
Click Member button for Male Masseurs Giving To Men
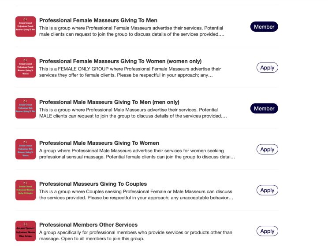click(x=264, y=108)
